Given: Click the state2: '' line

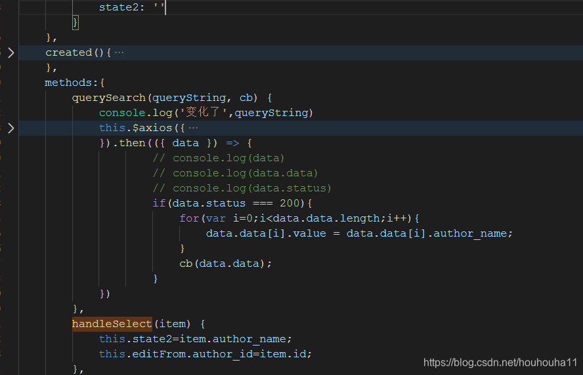Looking at the screenshot, I should (132, 7).
